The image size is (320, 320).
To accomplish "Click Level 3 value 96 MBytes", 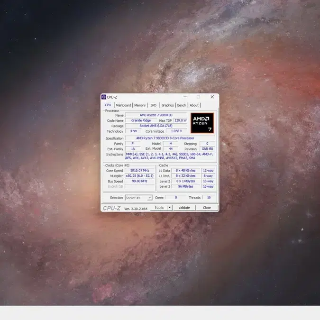I will pos(185,186).
